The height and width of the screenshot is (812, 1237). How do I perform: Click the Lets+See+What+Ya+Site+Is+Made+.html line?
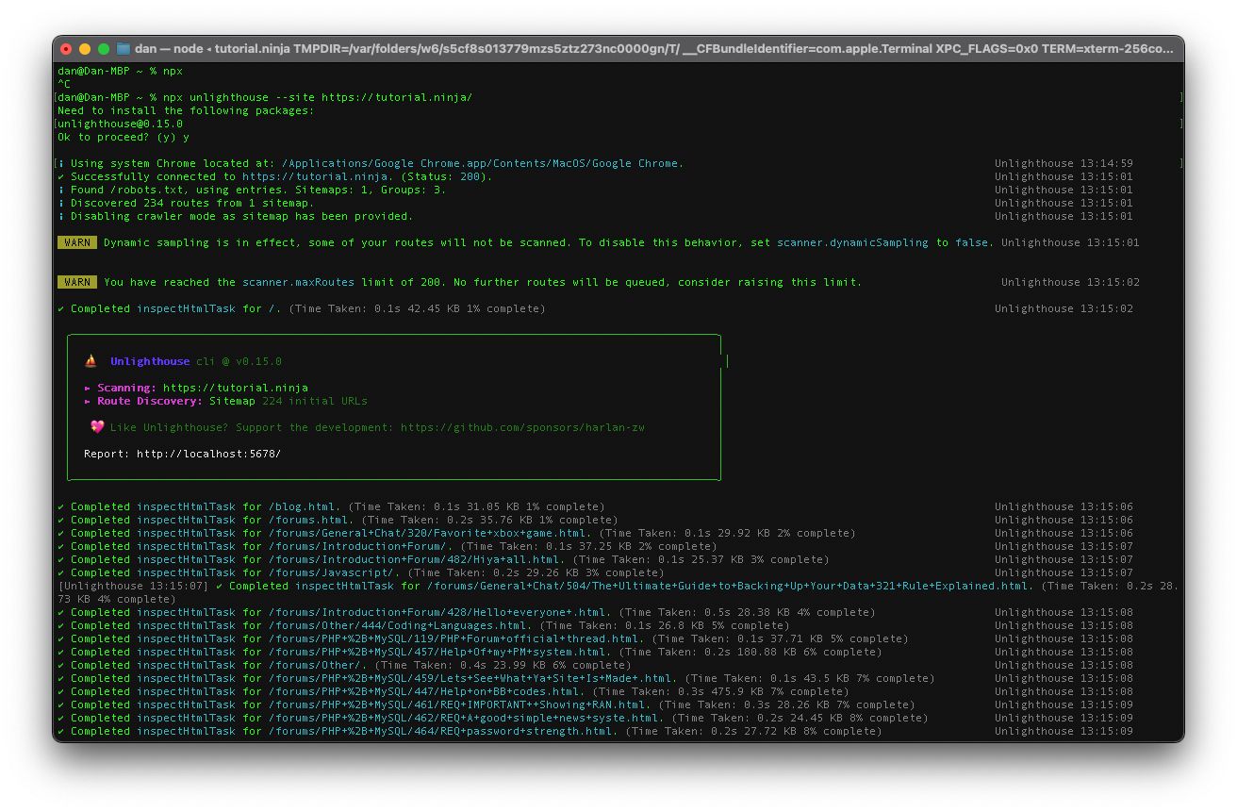coord(496,678)
